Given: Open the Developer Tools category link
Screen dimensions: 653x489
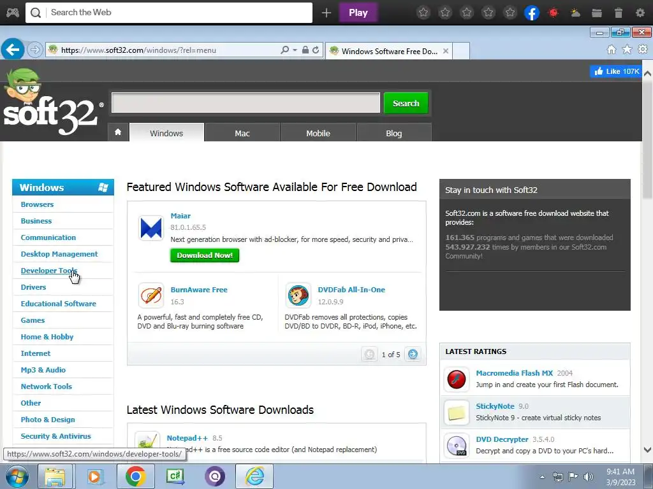Looking at the screenshot, I should [49, 270].
